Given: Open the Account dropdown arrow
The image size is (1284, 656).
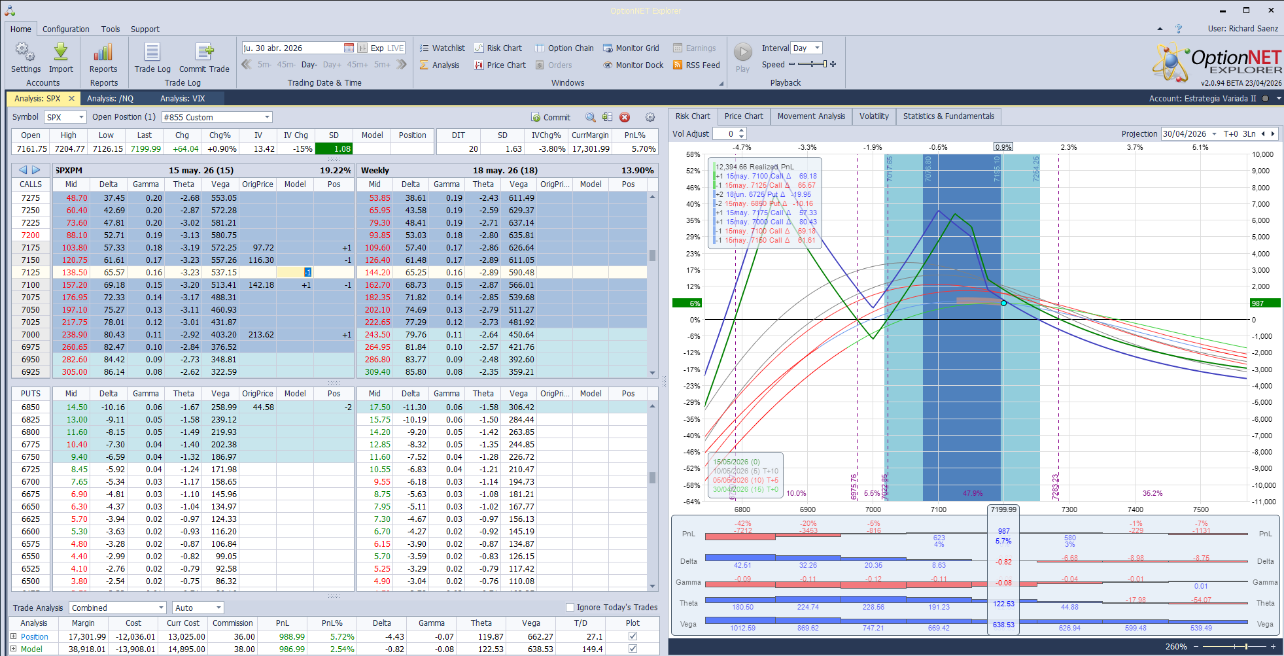Looking at the screenshot, I should 1278,98.
